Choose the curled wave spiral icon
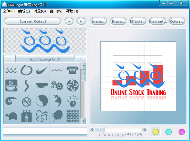Screen dimensions: 190x141 click(11, 101)
